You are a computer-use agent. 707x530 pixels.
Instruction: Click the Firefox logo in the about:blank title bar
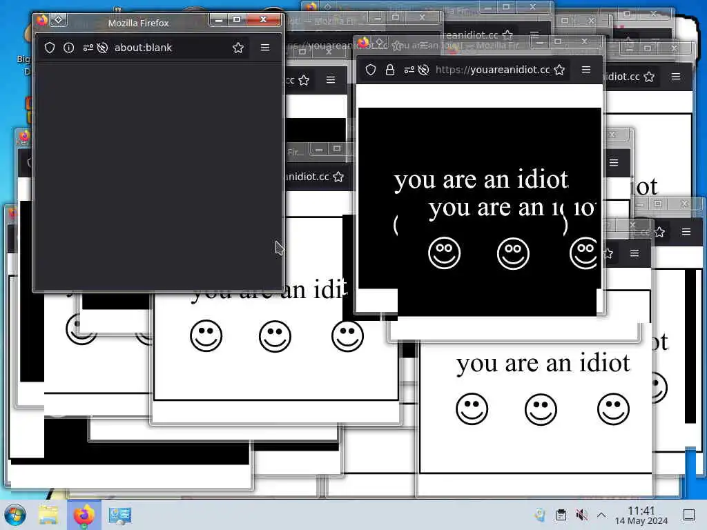[x=42, y=20]
